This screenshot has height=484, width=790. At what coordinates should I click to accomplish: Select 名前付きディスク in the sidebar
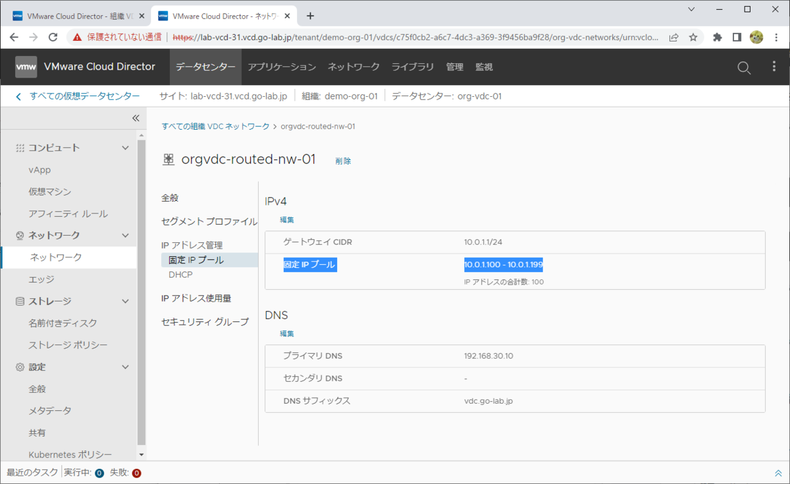63,323
